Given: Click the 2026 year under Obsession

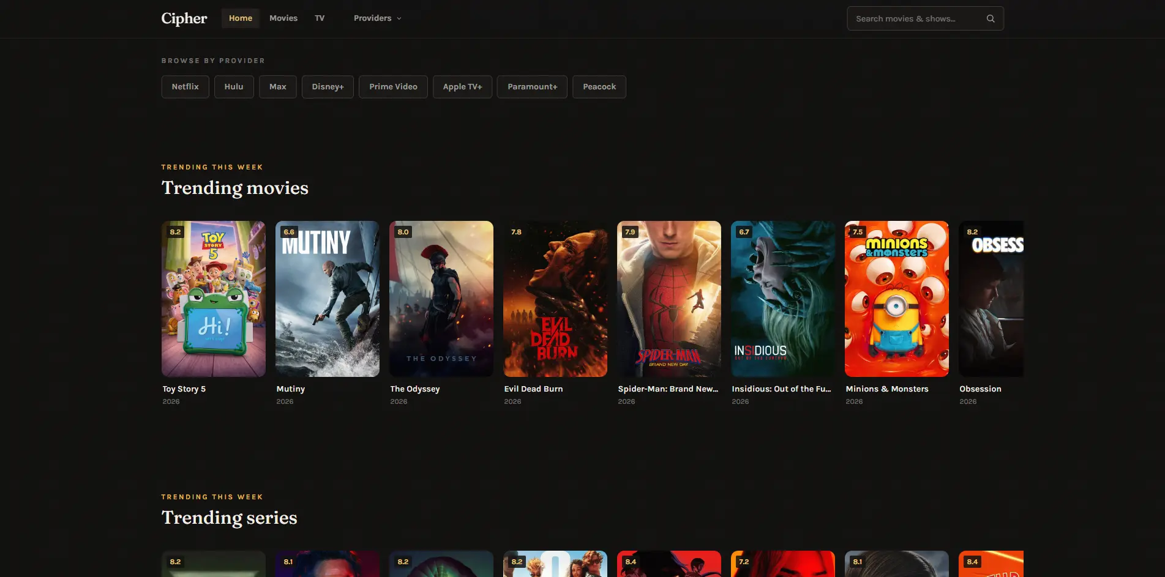Looking at the screenshot, I should coord(968,401).
